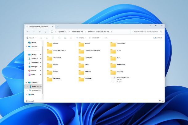Refresh the current folder view
Screen dimensions: 188x125
pos(46,32)
